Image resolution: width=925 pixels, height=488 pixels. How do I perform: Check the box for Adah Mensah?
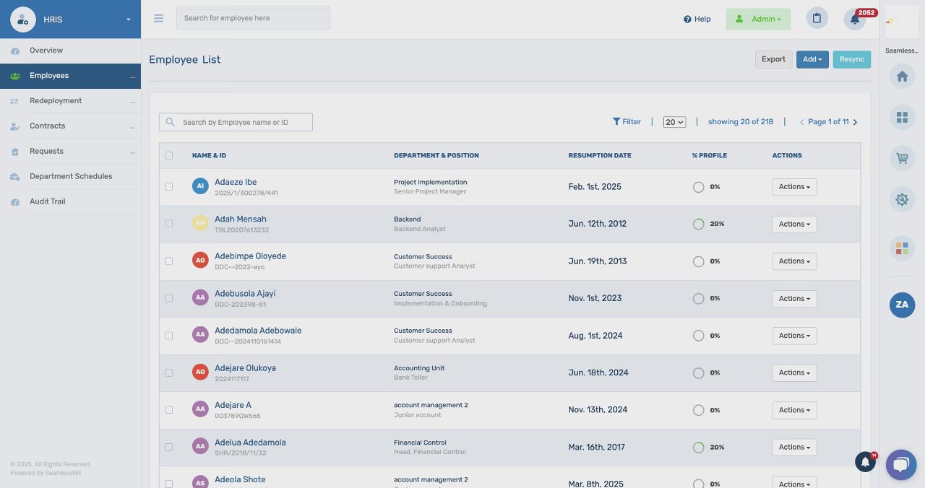tap(168, 224)
